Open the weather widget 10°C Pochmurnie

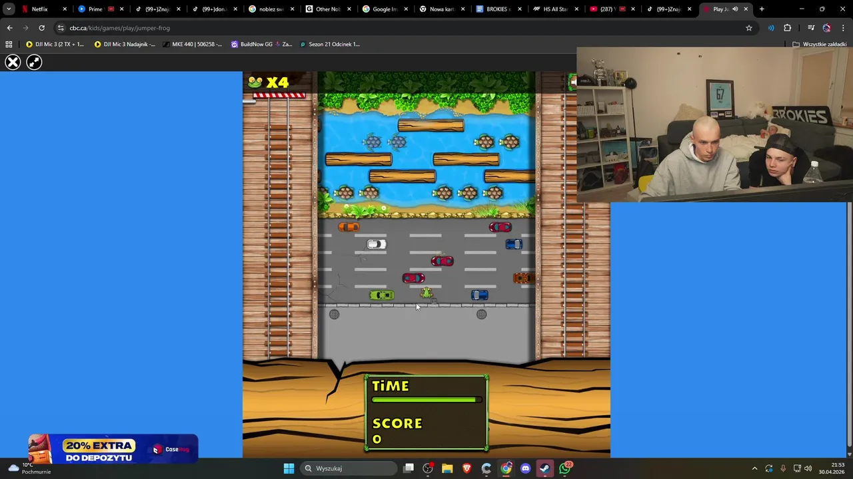28,468
